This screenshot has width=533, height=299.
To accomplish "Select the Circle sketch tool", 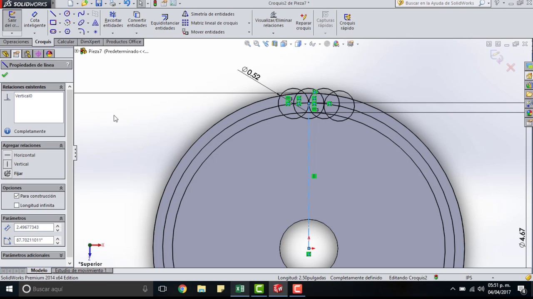I will (x=67, y=14).
